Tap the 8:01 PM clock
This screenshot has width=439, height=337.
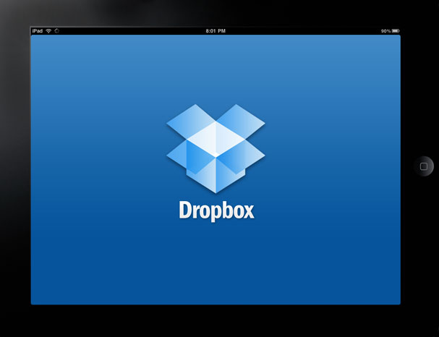[216, 31]
